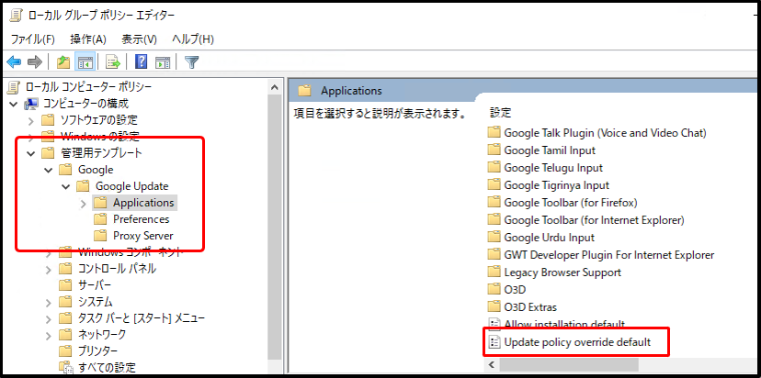Click the ローカル コンピューター ポリシー scroll icon
This screenshot has height=378, width=761.
[x=15, y=87]
